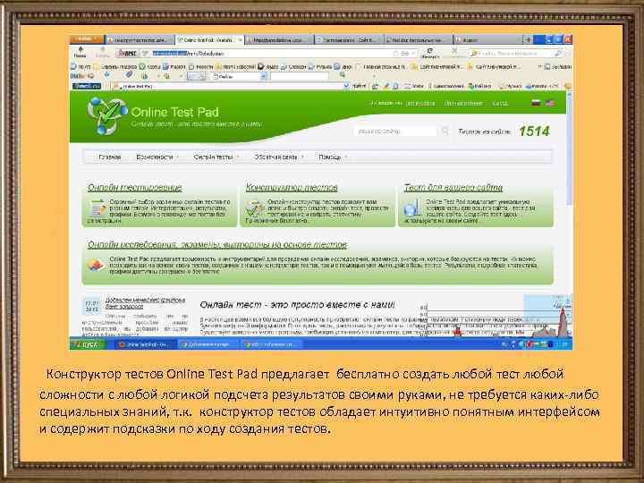Open Online Test Pad taskbar window button
Image resolution: width=644 pixels, height=483 pixels.
tap(144, 344)
